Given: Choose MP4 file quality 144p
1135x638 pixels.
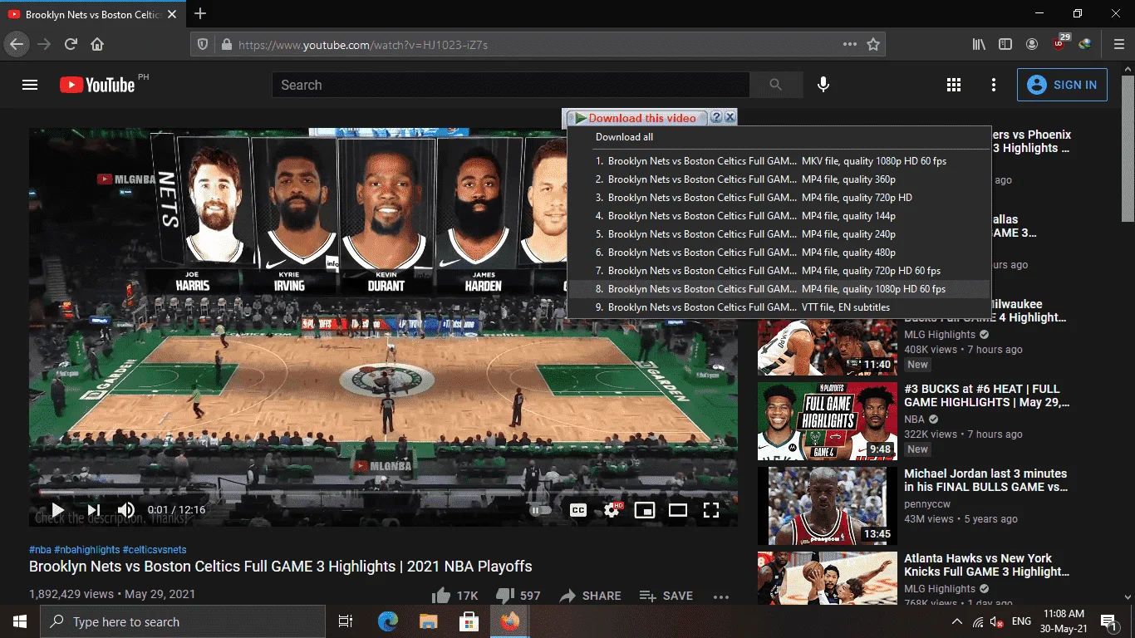Looking at the screenshot, I should tap(779, 216).
